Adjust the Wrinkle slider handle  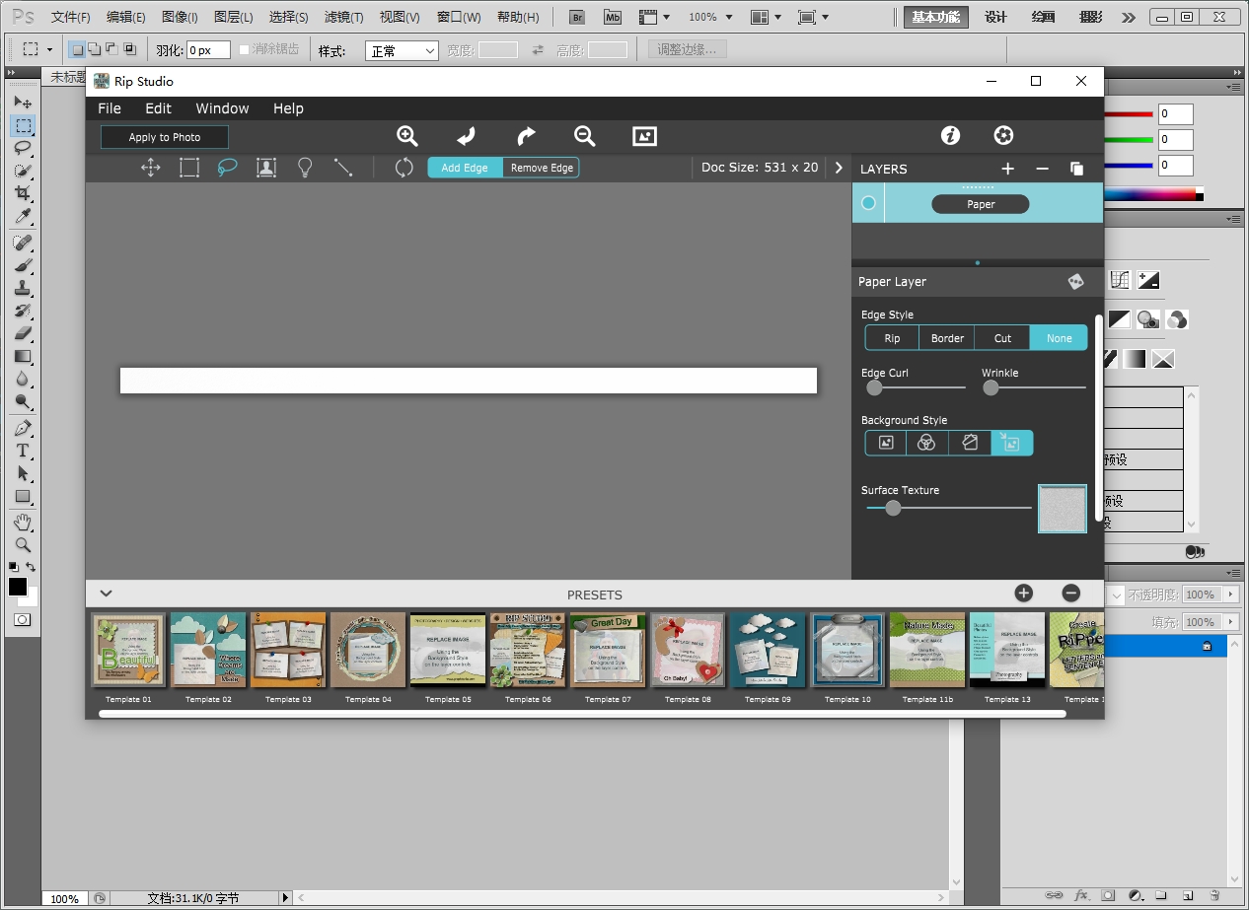coord(991,387)
